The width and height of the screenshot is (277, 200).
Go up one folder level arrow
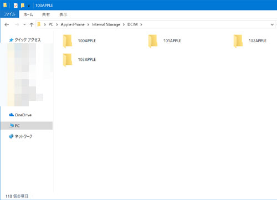tap(32, 24)
